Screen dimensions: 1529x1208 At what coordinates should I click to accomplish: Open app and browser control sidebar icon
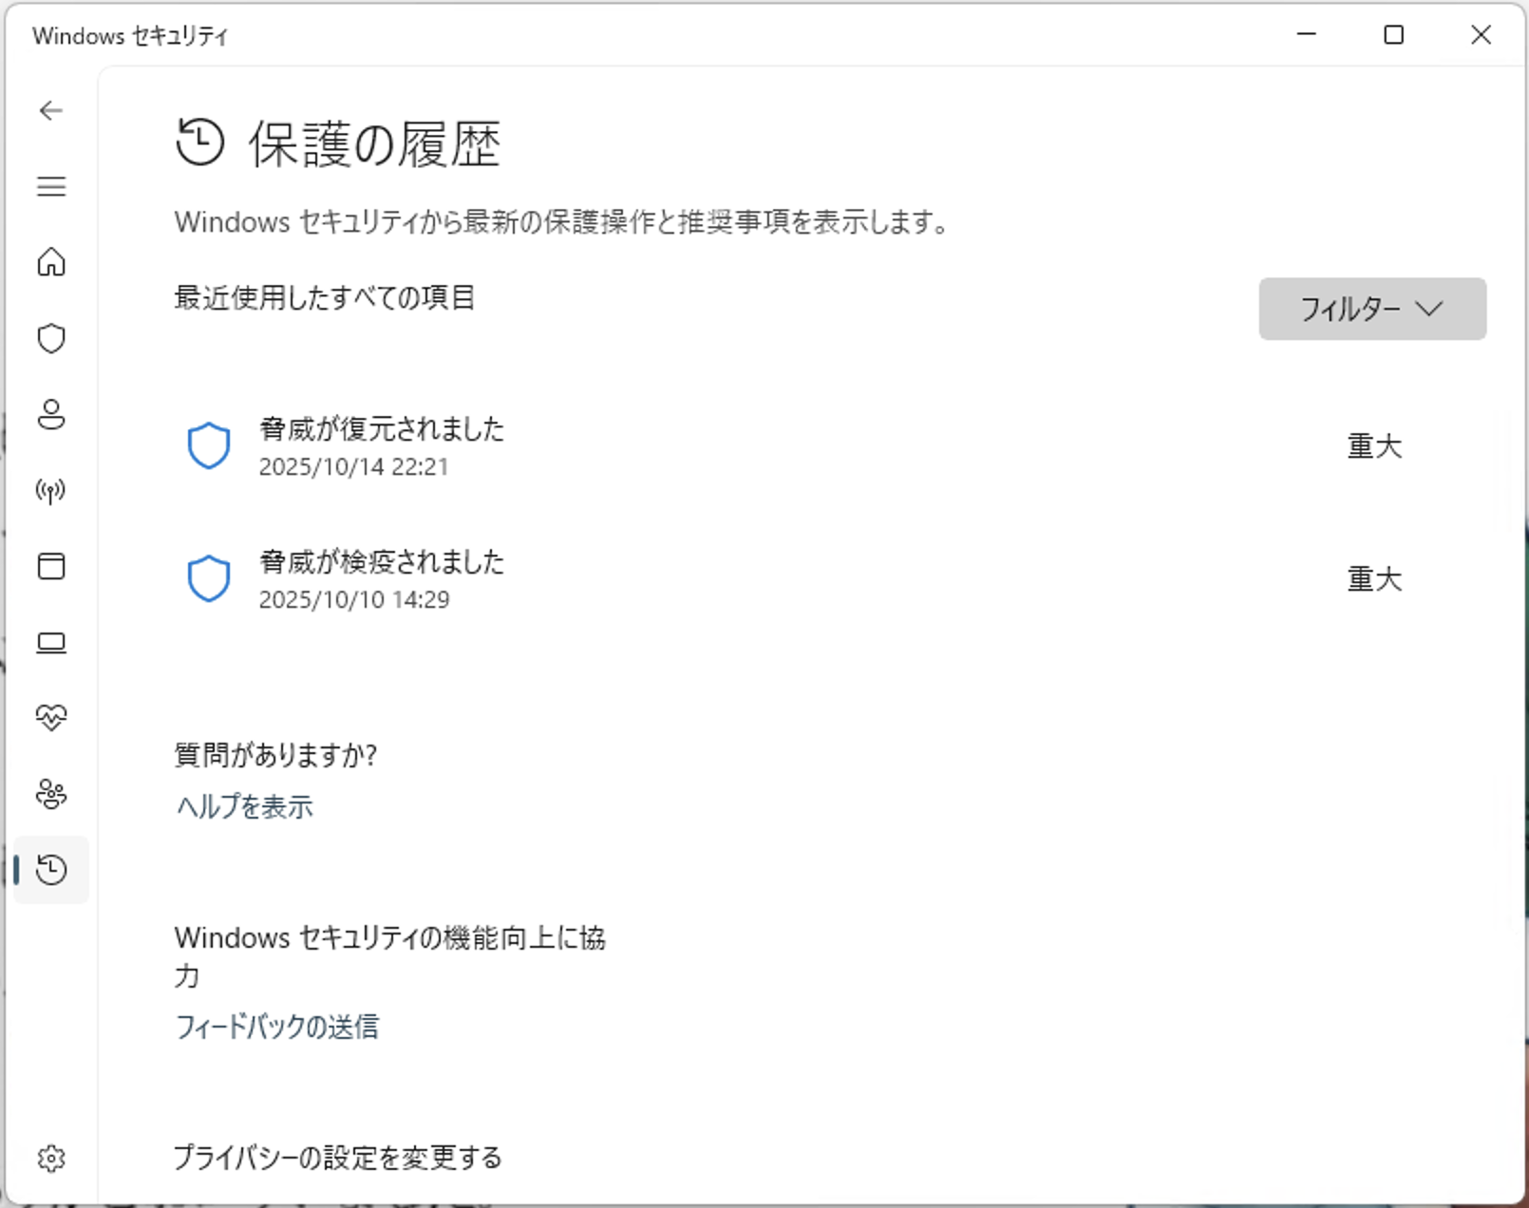pos(51,567)
